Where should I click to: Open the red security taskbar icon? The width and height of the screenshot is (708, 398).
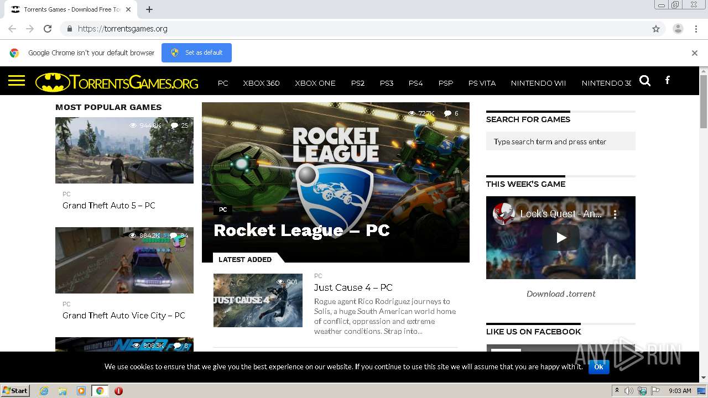tap(118, 391)
